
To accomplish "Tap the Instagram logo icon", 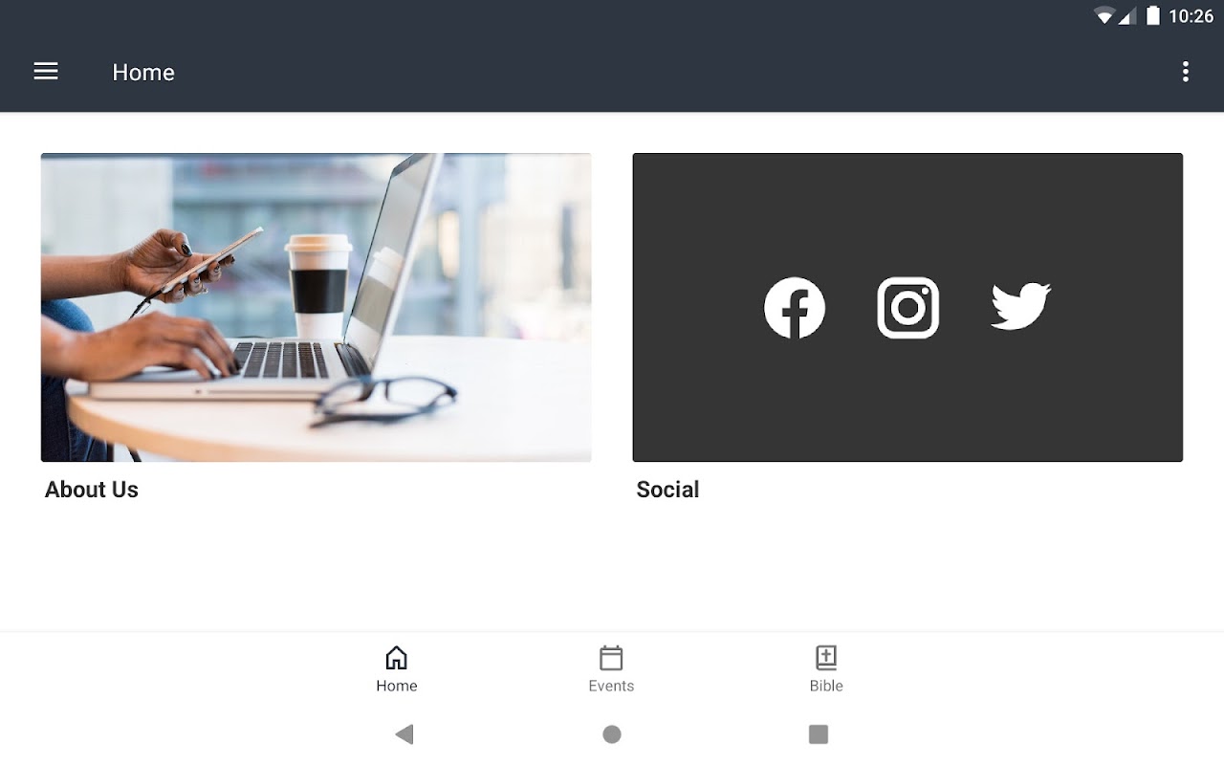I will point(907,308).
